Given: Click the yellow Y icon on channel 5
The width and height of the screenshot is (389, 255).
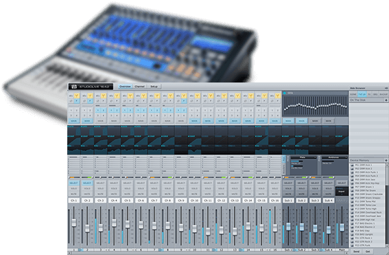Looking at the screenshot, I should click(x=130, y=96).
